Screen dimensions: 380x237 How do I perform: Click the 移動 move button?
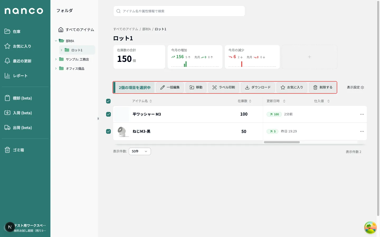pos(196,87)
